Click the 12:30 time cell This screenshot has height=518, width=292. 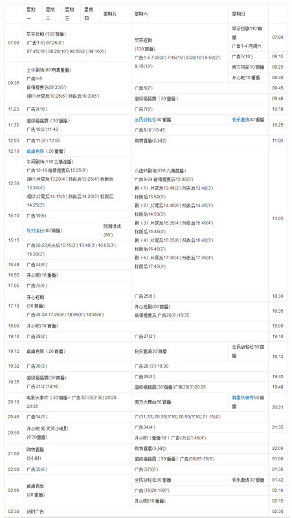(14, 183)
